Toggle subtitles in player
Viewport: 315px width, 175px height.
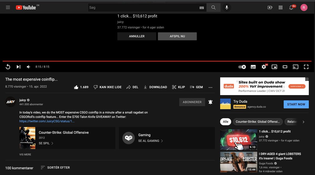click(253, 67)
